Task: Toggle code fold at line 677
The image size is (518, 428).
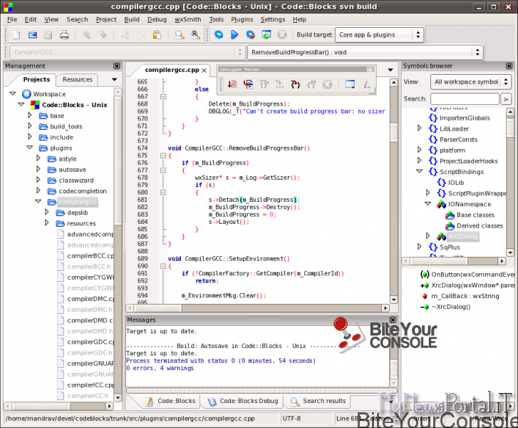Action: coord(163,170)
